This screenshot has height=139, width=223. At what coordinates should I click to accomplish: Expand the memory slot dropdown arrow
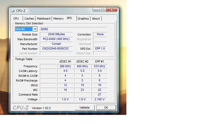(35, 29)
